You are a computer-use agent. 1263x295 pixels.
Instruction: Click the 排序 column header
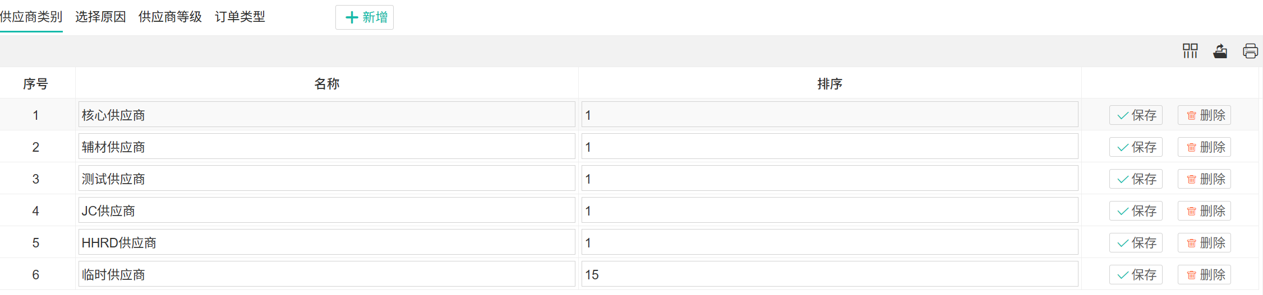tap(829, 84)
